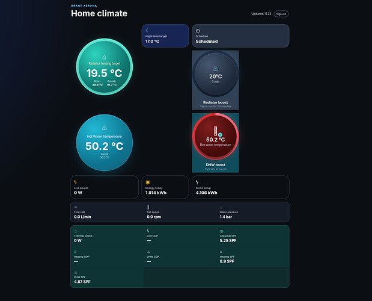
Task: Click the Radiator boost label
Action: click(x=215, y=102)
